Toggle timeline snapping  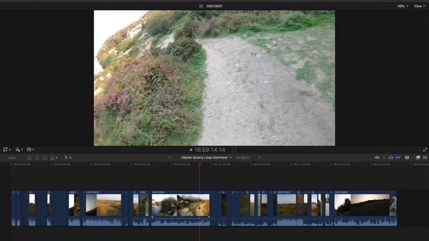tap(398, 158)
